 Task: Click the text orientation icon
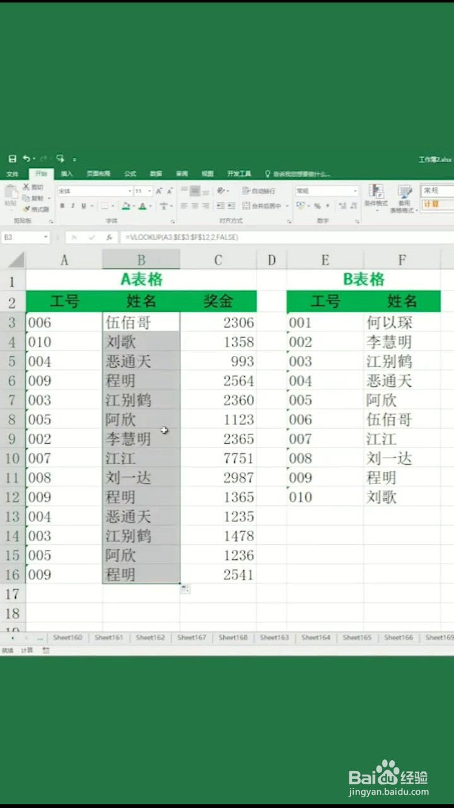point(221,191)
